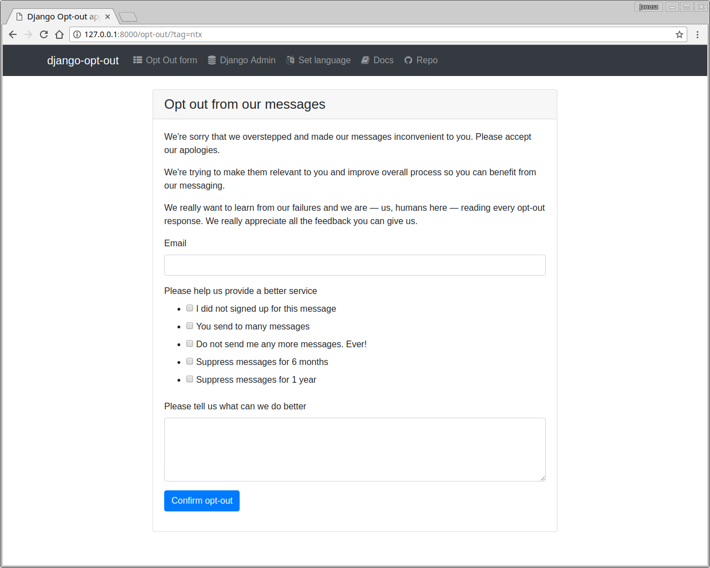Click the site info icon in the address bar
Viewport: 710px width, 568px height.
tap(76, 34)
